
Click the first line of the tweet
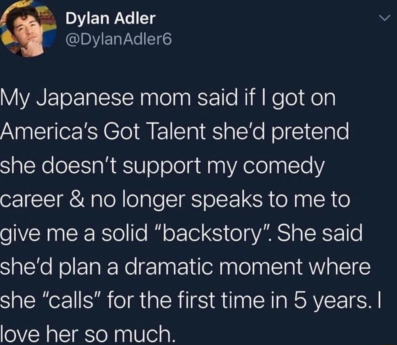[x=168, y=98]
